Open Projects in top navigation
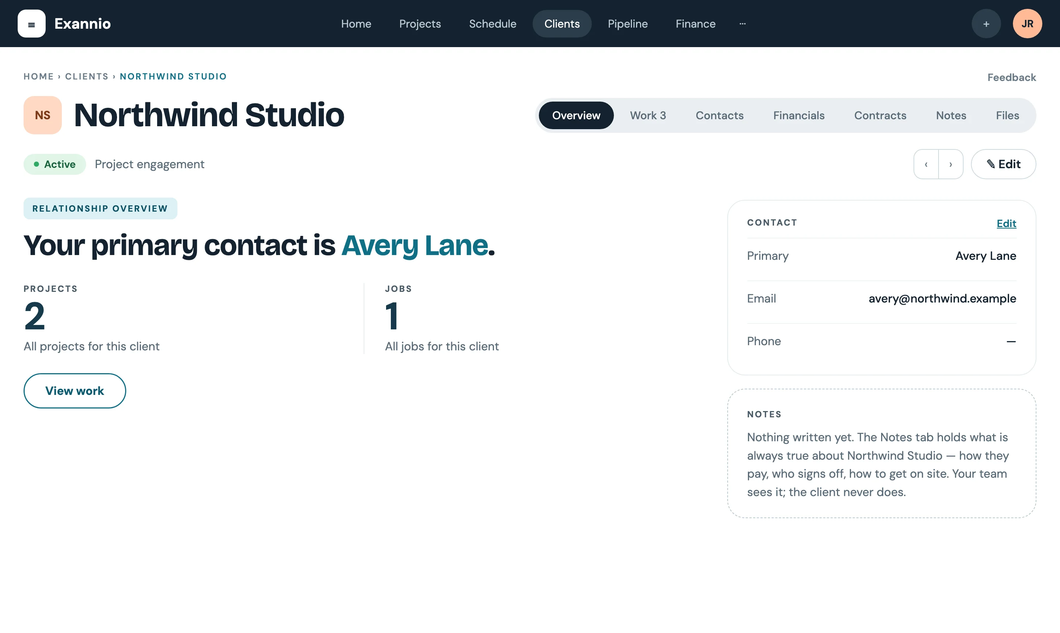The image size is (1060, 633). click(420, 24)
